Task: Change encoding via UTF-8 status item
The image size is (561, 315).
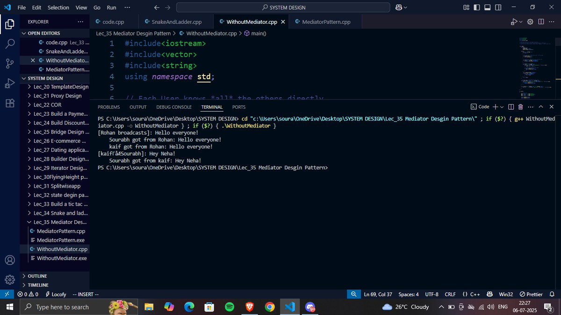Action: pos(432,294)
